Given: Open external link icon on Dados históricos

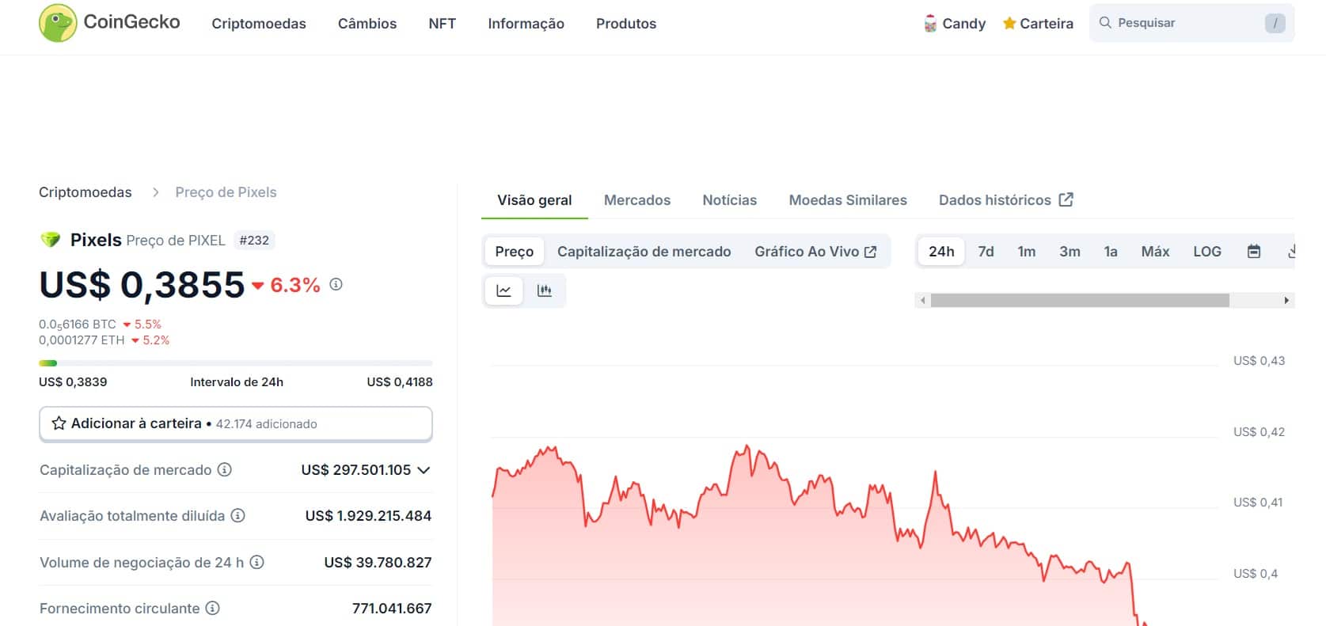Looking at the screenshot, I should 1066,199.
